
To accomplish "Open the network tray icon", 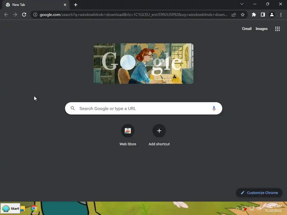I will click(x=252, y=208).
